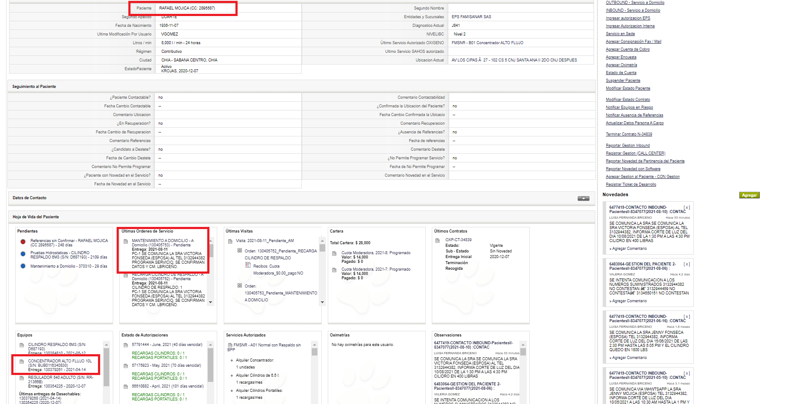Click Agregar Gestion al Paciente - CON Gestion

coord(643,177)
